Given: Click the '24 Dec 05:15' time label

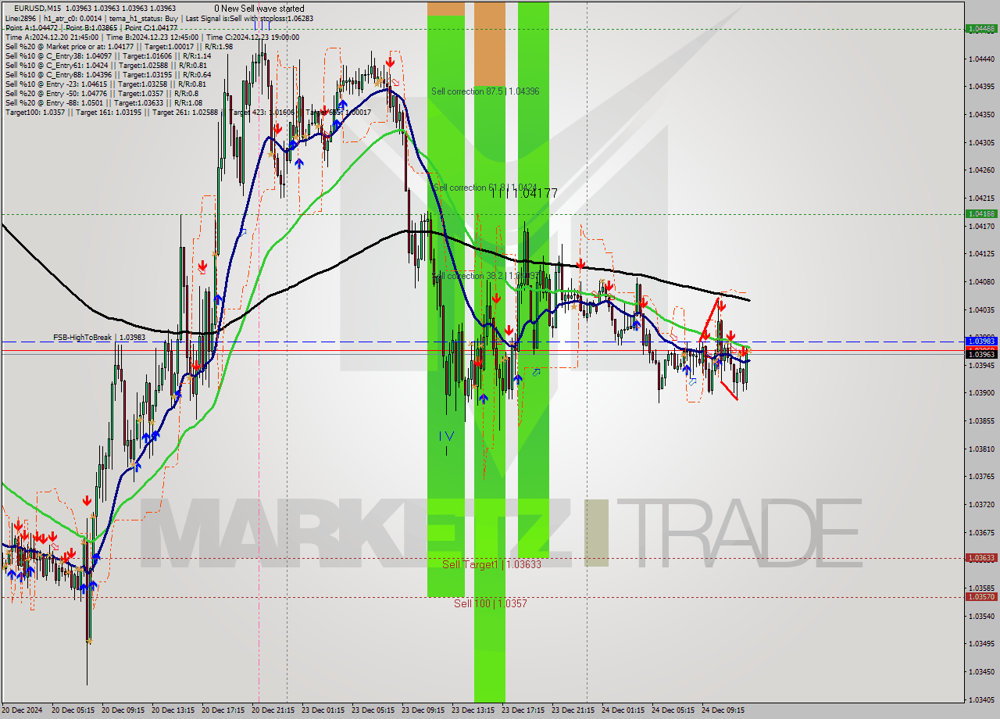Looking at the screenshot, I should 673,710.
